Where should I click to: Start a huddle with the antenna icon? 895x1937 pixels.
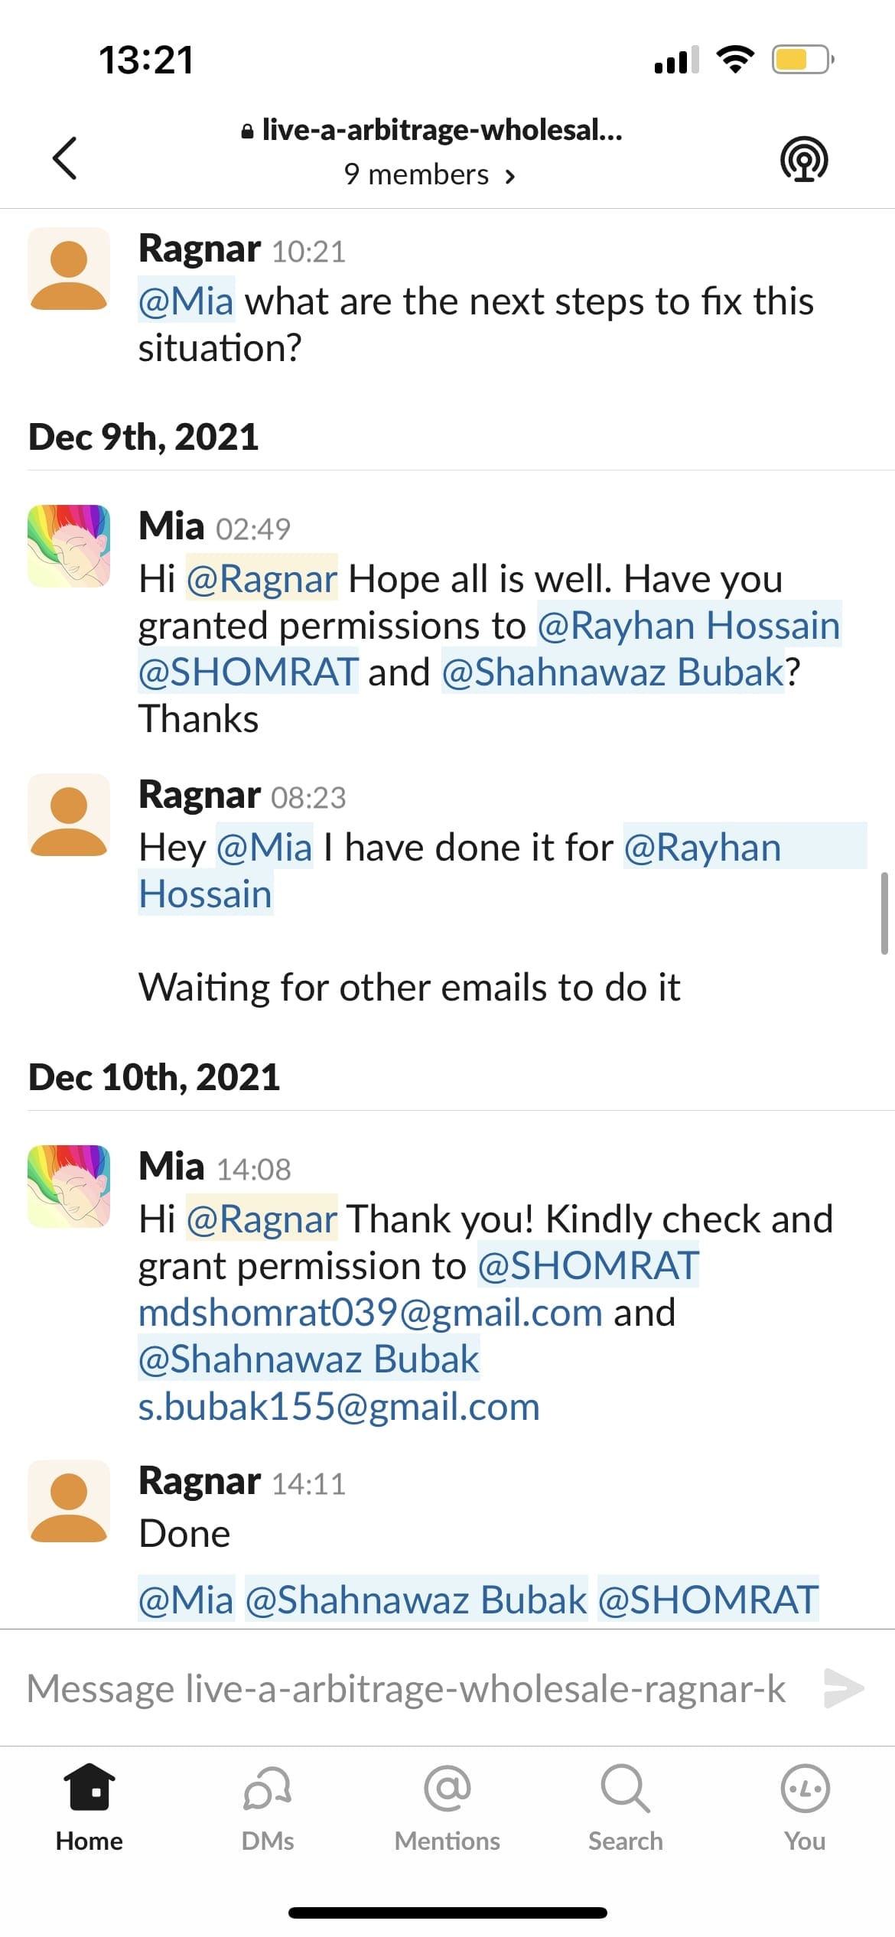(x=804, y=159)
